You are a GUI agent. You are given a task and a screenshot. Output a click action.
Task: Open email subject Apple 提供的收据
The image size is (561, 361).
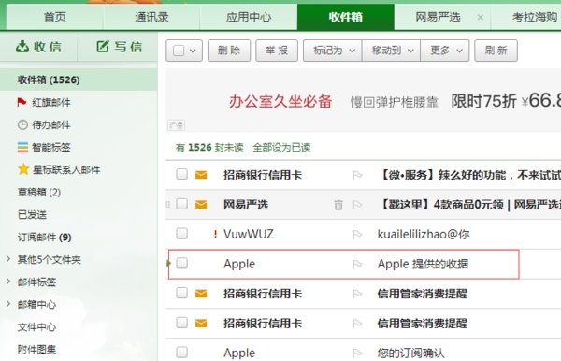coord(423,264)
